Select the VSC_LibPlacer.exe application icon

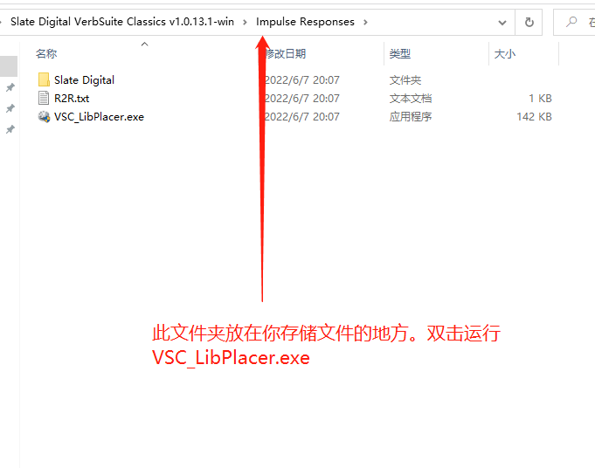(x=44, y=116)
